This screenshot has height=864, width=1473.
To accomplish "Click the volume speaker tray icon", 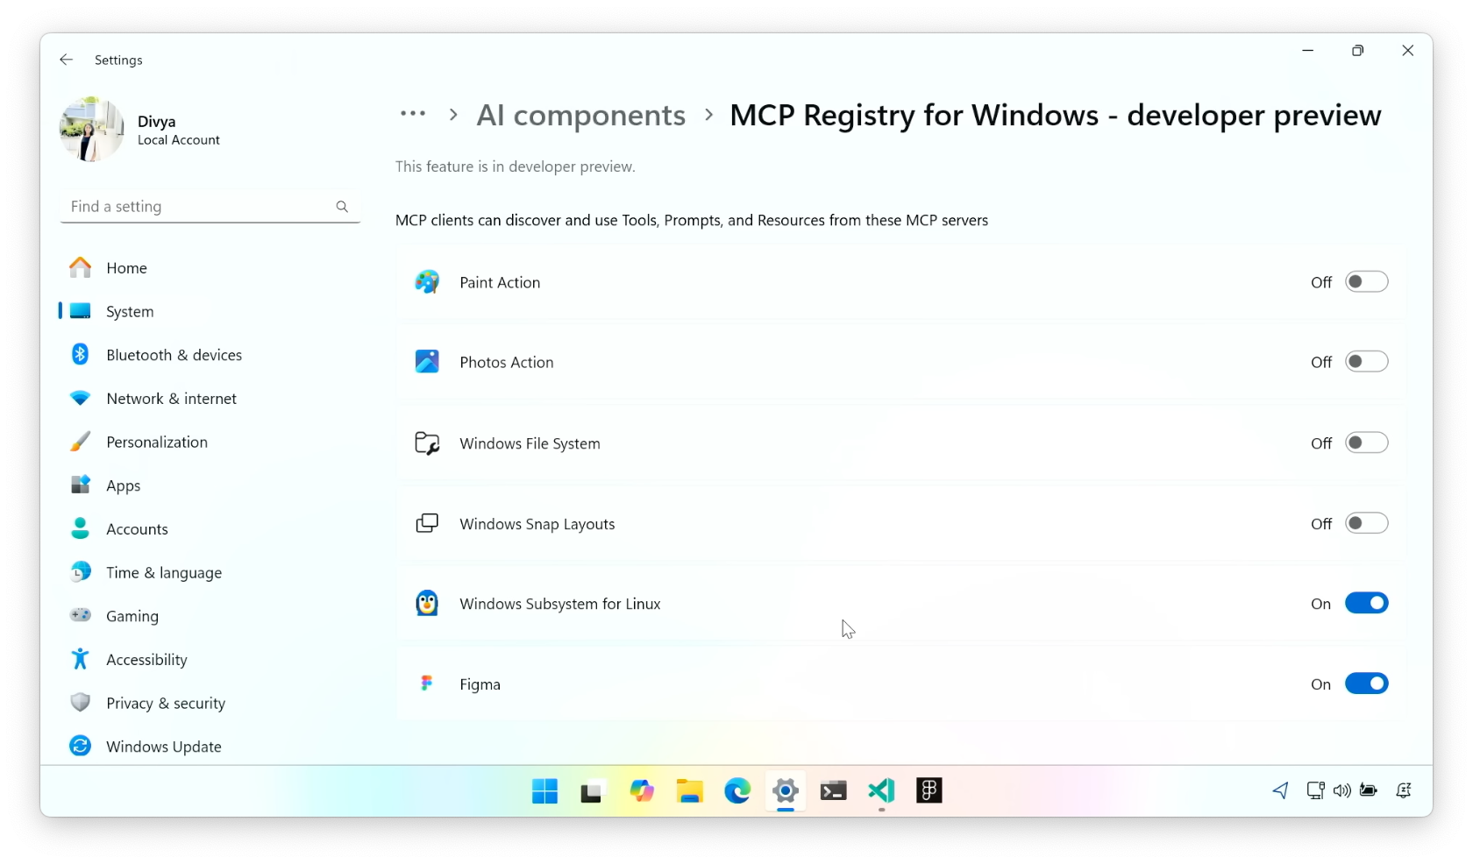I will [1341, 790].
